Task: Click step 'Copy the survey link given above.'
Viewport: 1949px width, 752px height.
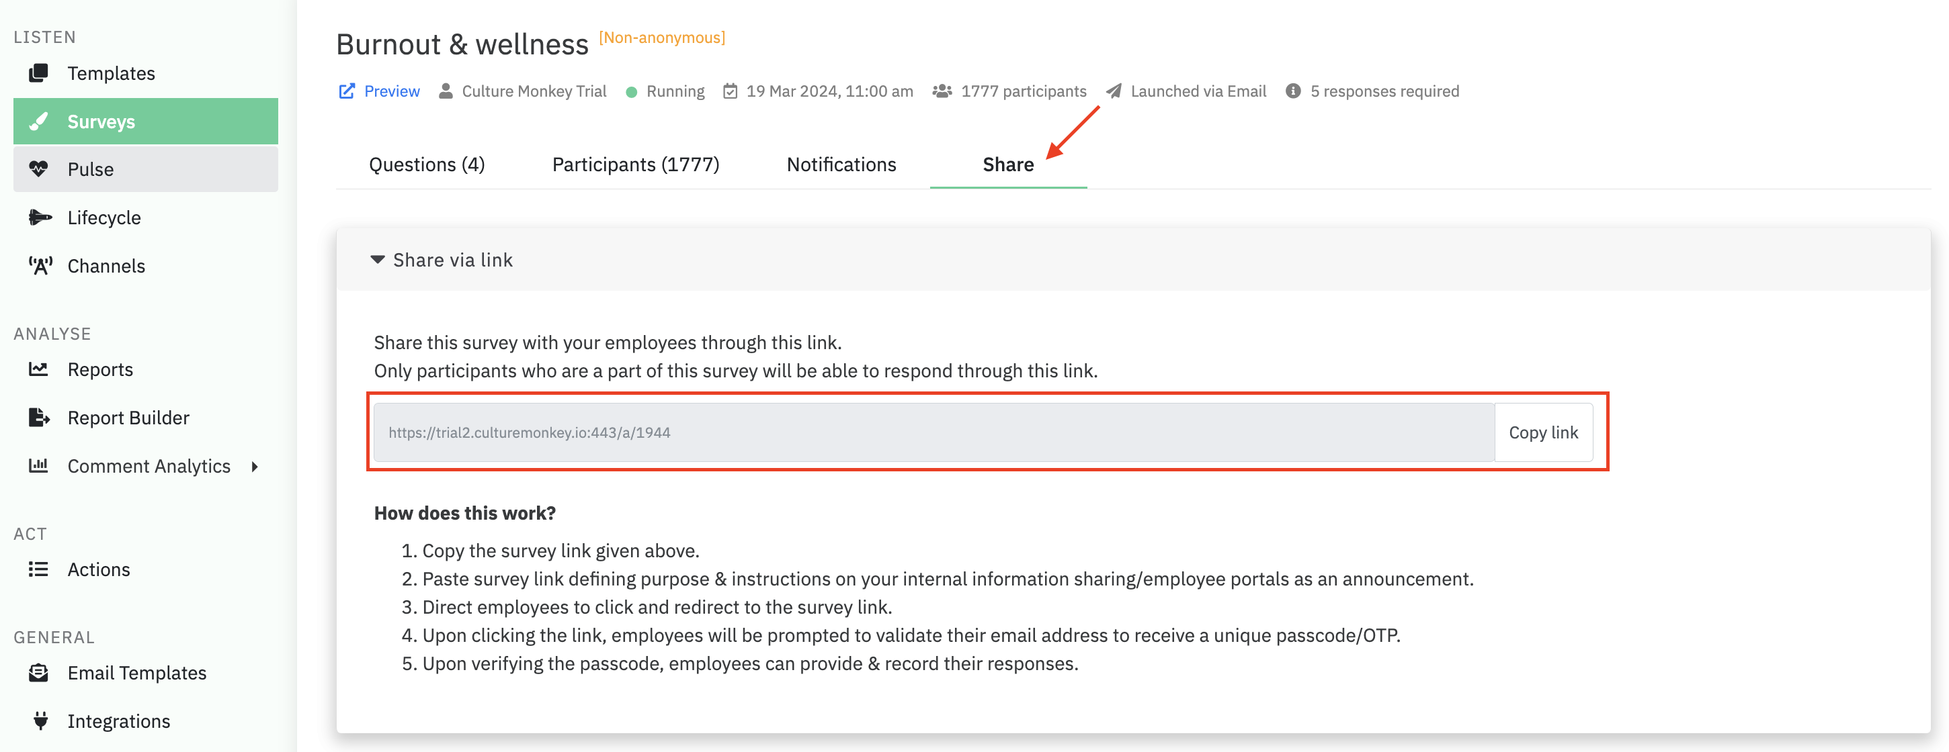Action: [x=561, y=550]
